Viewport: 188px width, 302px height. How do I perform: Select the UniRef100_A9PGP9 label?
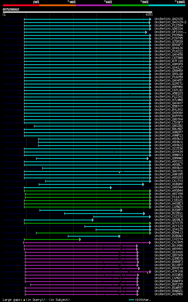point(169,64)
